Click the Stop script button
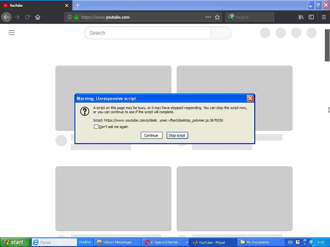330x247 pixels. point(177,135)
